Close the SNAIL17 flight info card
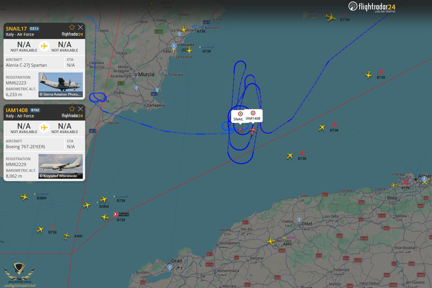 pos(80,27)
